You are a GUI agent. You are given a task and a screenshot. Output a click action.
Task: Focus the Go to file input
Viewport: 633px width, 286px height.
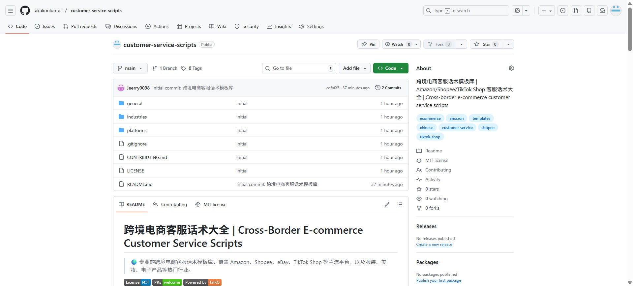tap(299, 68)
